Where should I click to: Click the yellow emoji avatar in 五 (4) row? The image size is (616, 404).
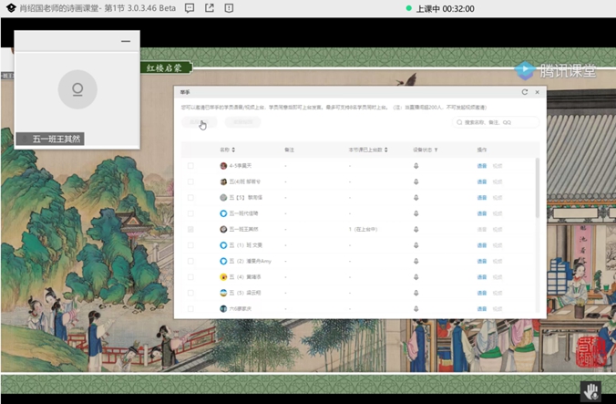(x=223, y=277)
